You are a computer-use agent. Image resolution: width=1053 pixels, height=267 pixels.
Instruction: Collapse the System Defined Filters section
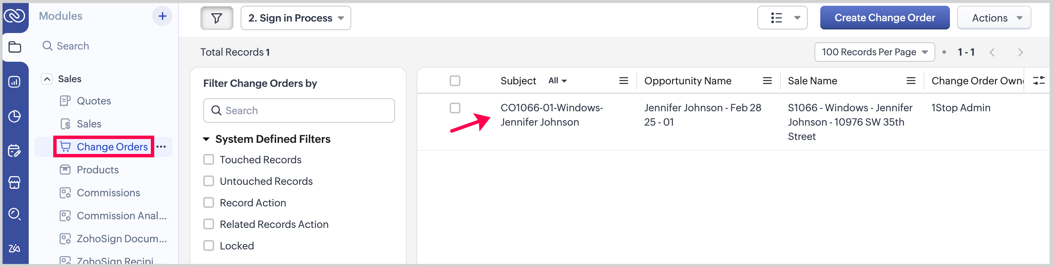[x=207, y=139]
